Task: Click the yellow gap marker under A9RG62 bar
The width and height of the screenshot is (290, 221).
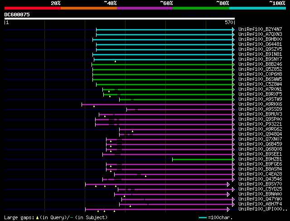Action: (x=132, y=131)
